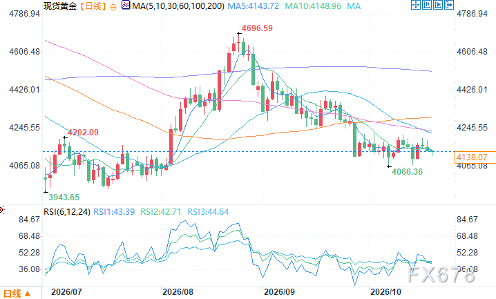
Task: Click the RSI3:44.64 reading
Action: coord(208,212)
